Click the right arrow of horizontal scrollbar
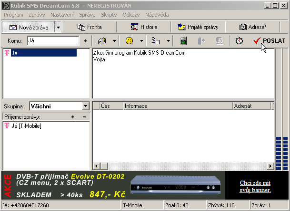 tap(270, 166)
